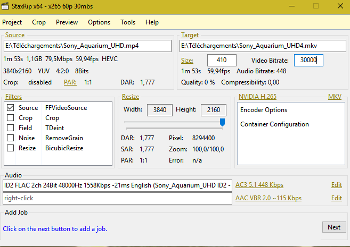This screenshot has width=350, height=247.
Task: Click the Target header link
Action: tap(190, 35)
